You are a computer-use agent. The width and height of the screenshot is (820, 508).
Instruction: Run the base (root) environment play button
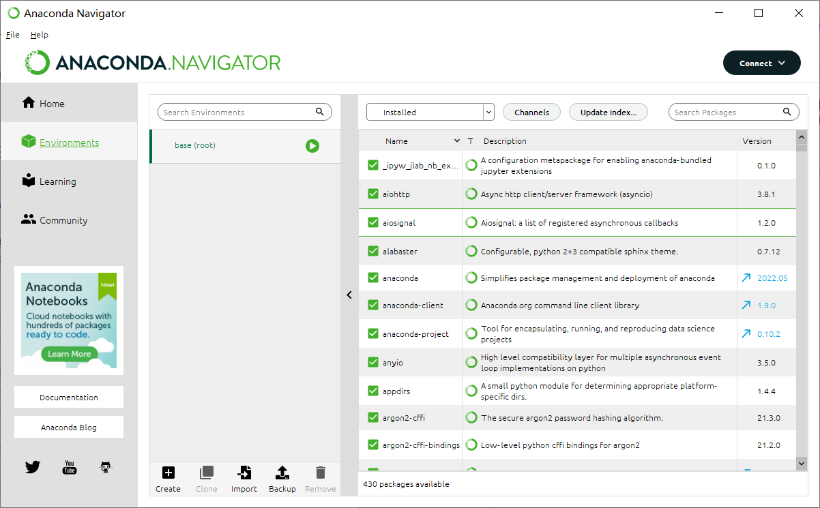[312, 146]
